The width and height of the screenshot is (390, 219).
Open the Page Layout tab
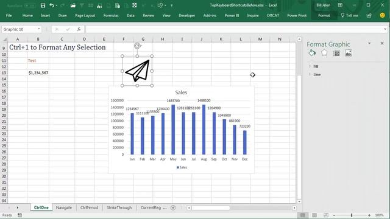tap(85, 15)
